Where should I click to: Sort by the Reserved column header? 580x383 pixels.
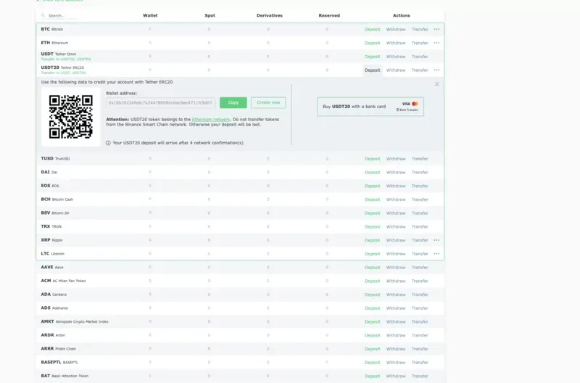click(329, 15)
